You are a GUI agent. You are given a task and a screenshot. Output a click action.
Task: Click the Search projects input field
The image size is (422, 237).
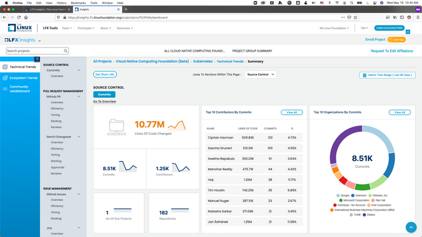click(38, 51)
